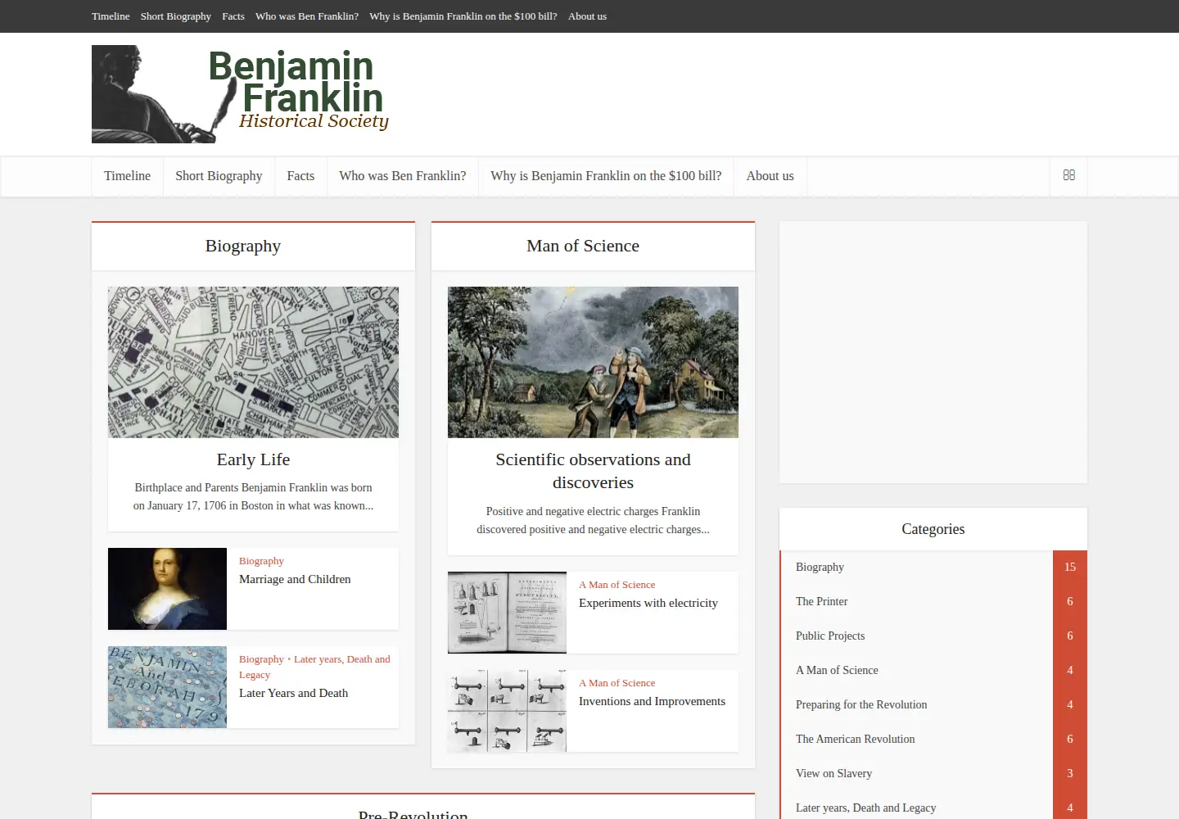
Task: Open the Marriage and Children article
Action: (295, 579)
